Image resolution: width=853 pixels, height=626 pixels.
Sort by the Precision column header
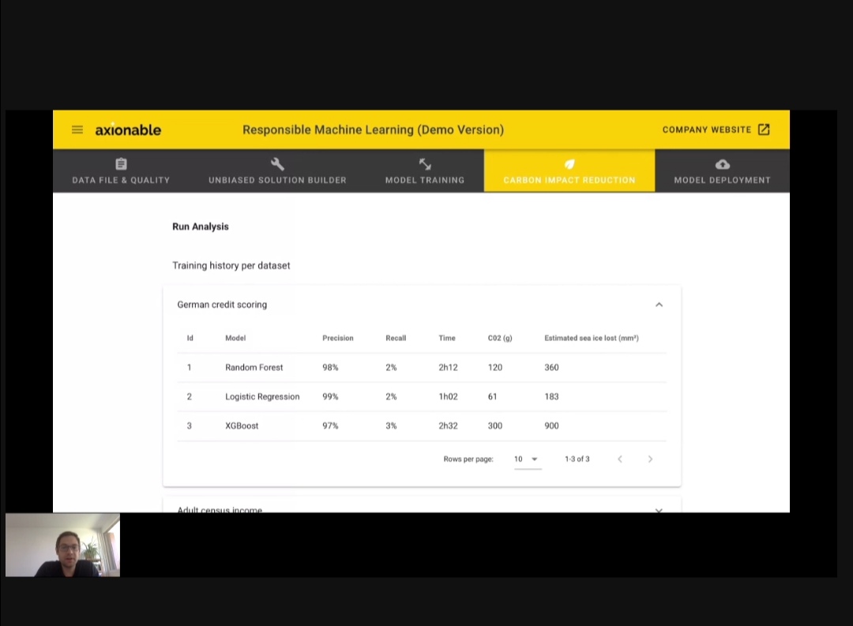[338, 338]
